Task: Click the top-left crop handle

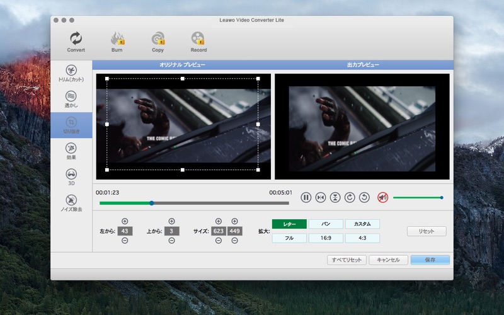Action: tap(107, 78)
